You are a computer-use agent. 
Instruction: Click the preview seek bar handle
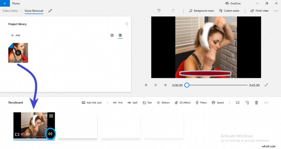click(187, 85)
